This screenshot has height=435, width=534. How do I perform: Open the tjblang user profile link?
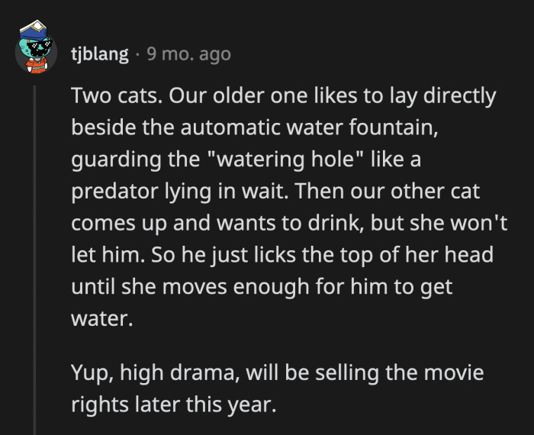pyautogui.click(x=99, y=55)
